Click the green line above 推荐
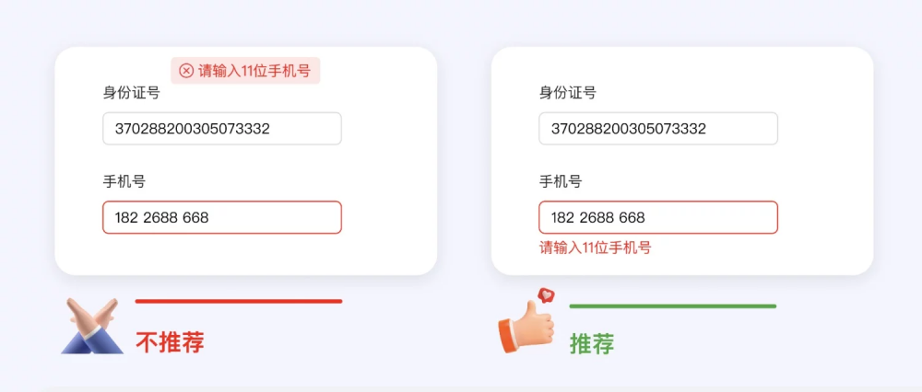Image resolution: width=922 pixels, height=392 pixels. pyautogui.click(x=673, y=306)
